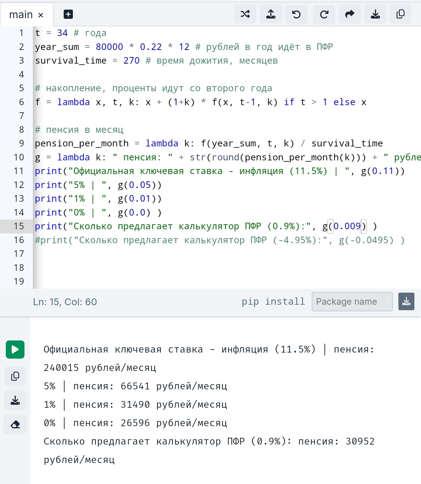Image resolution: width=421 pixels, height=484 pixels.
Task: Add a new file tab with the plus icon
Action: coord(68,14)
